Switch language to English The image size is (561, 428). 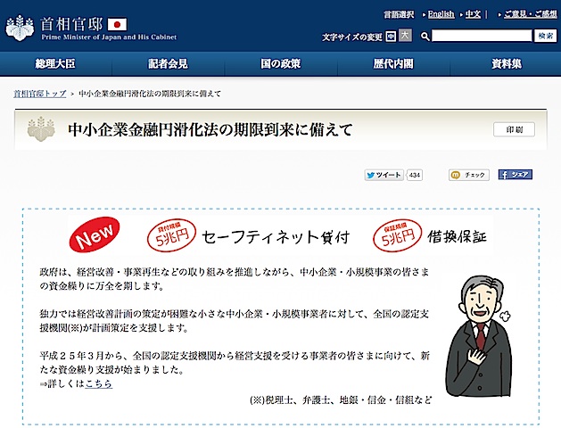point(441,14)
